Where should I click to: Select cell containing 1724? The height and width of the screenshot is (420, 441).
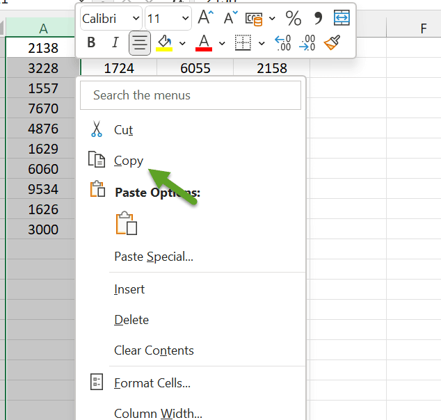pyautogui.click(x=119, y=67)
